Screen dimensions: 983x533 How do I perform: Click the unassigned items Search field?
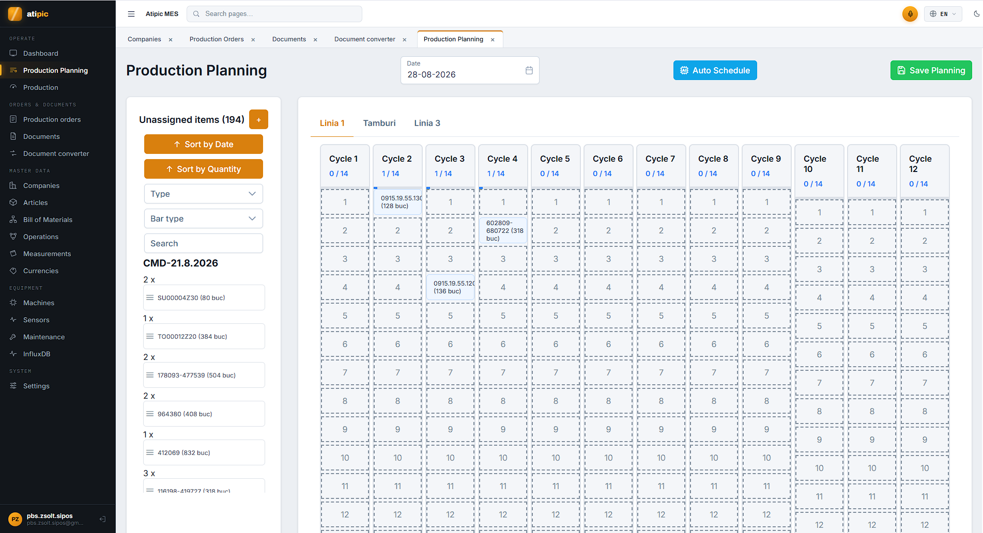coord(204,243)
